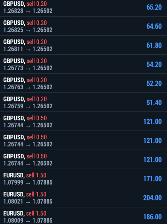Open the last GBPUSD sell 0.50 trade
Viewport: 167px width, 224px height.
(x=83, y=159)
